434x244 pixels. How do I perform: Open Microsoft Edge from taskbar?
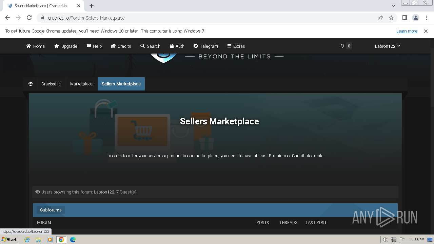[73, 240]
